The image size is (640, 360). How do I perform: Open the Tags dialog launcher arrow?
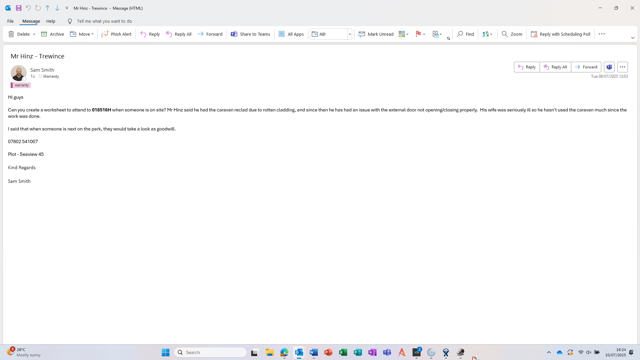click(449, 38)
